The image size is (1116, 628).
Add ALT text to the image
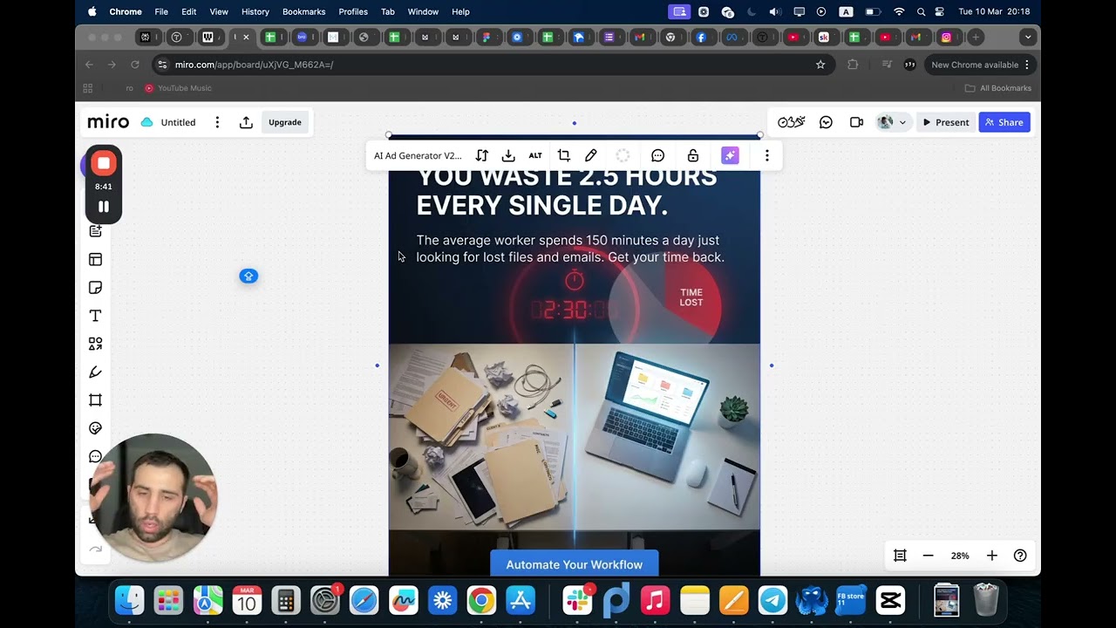(x=535, y=155)
